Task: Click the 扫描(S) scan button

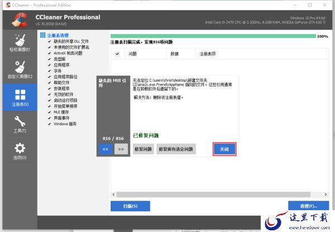Action: [130, 206]
